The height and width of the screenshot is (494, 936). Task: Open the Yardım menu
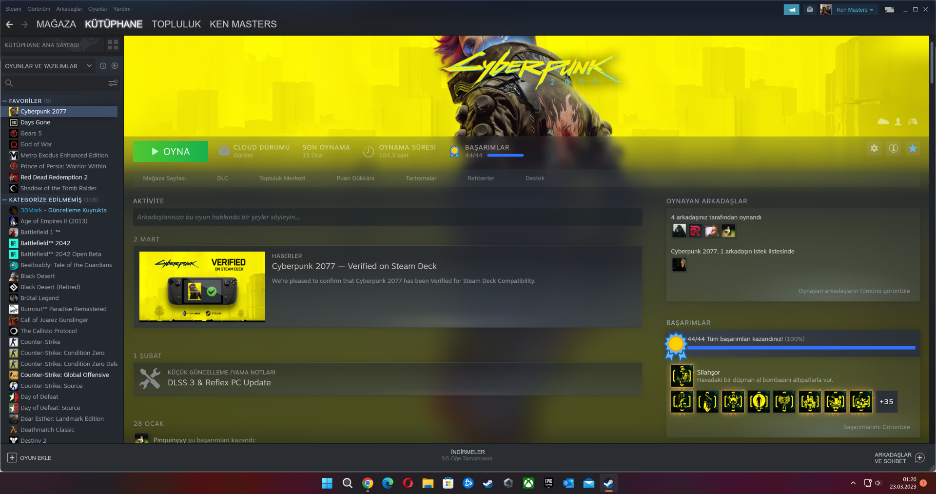(x=122, y=9)
